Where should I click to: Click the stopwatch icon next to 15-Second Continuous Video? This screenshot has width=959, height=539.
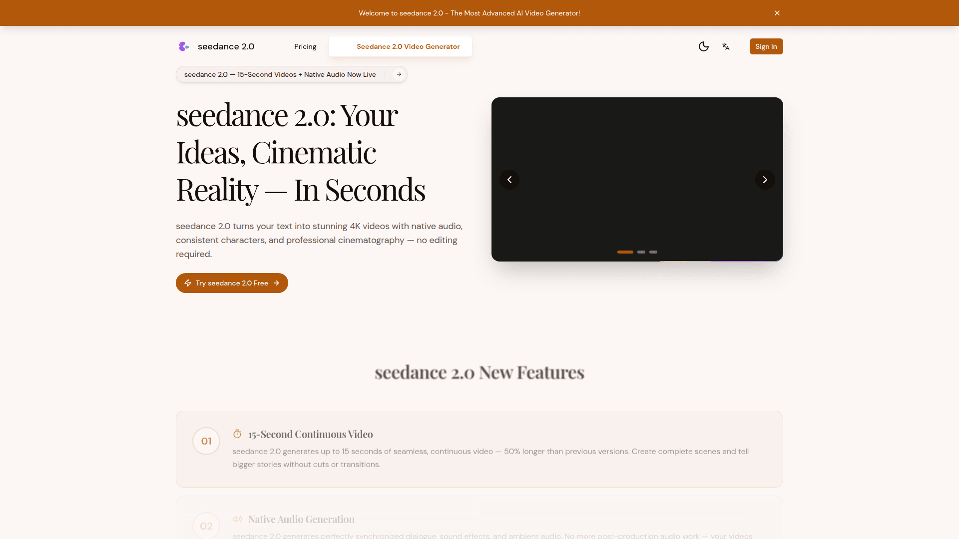tap(237, 433)
